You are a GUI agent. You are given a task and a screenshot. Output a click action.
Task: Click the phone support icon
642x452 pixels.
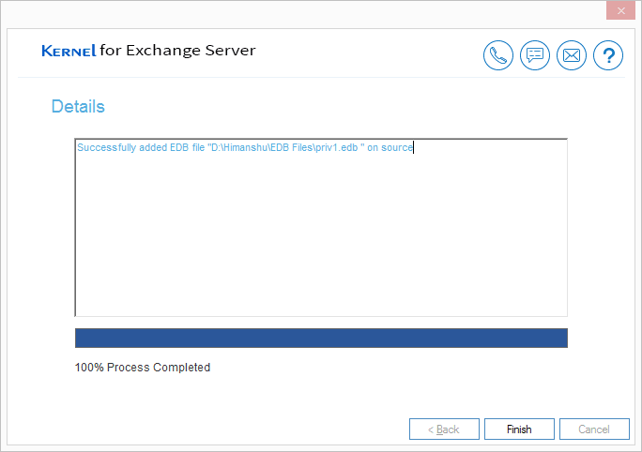click(x=497, y=55)
